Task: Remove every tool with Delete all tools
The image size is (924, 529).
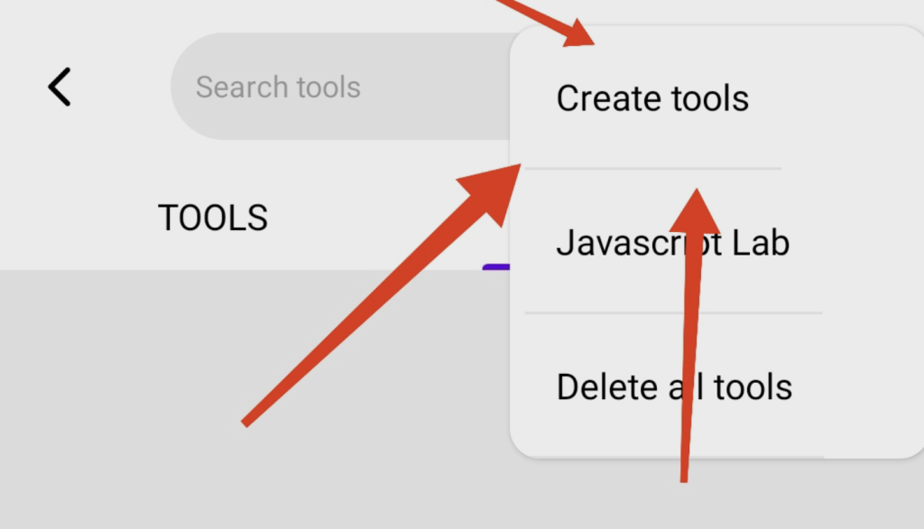Action: pyautogui.click(x=674, y=387)
